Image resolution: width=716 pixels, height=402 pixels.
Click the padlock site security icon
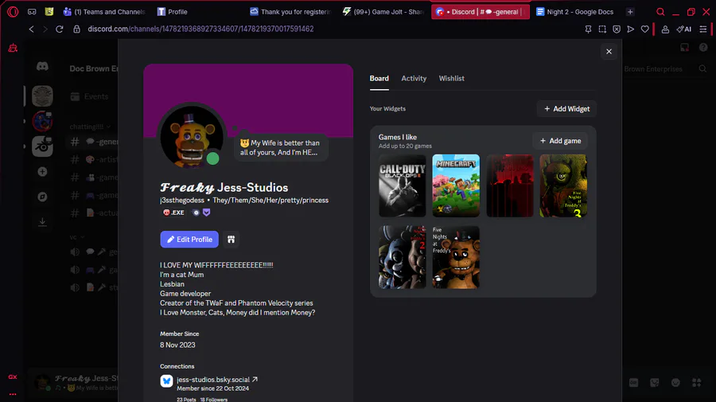[76, 29]
